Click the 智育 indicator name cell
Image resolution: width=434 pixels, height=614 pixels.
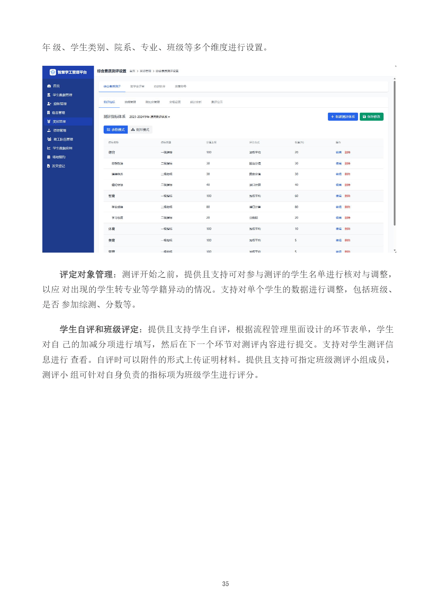click(112, 196)
